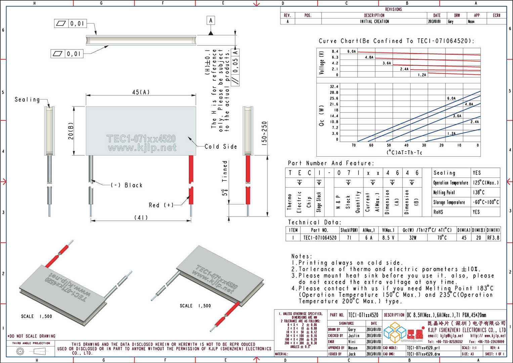
Task: Click the TEC1-071xx4520.drw CAD drawing filename
Action: (x=423, y=354)
